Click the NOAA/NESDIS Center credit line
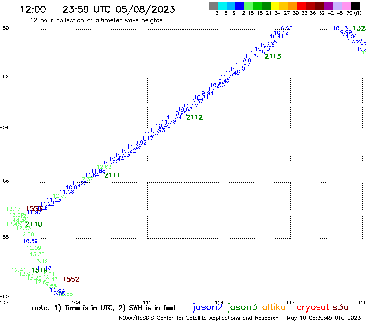Screen dimensions: 366x322 tap(199, 318)
